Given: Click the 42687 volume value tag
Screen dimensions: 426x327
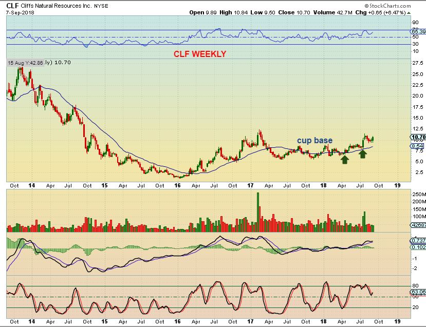Looking at the screenshot, I should click(x=419, y=225).
